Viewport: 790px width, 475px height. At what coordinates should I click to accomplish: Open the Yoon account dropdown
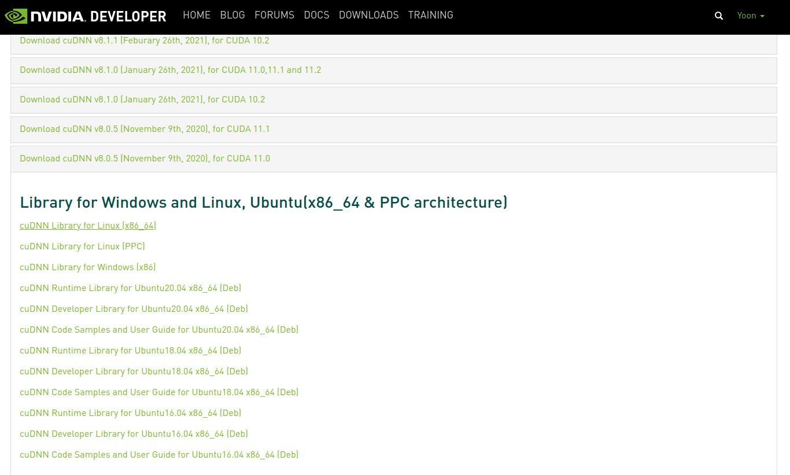tap(751, 16)
